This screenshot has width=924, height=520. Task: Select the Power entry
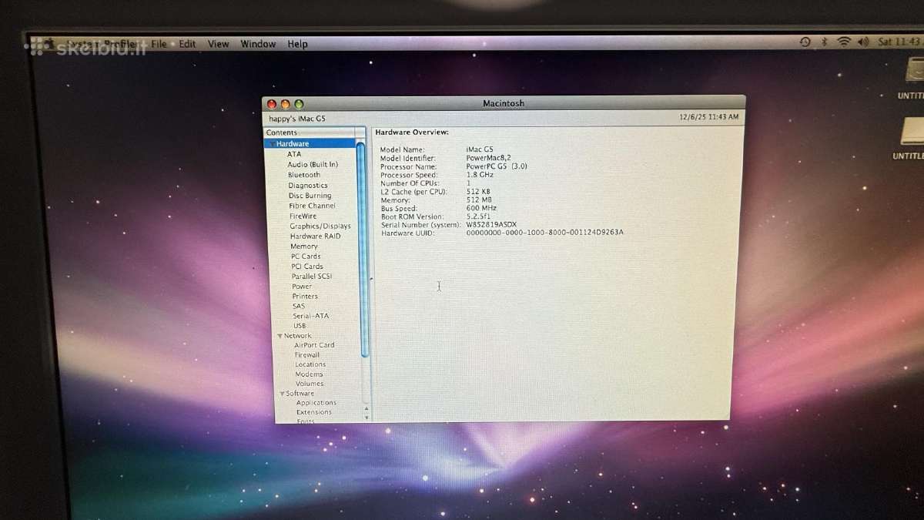point(302,287)
